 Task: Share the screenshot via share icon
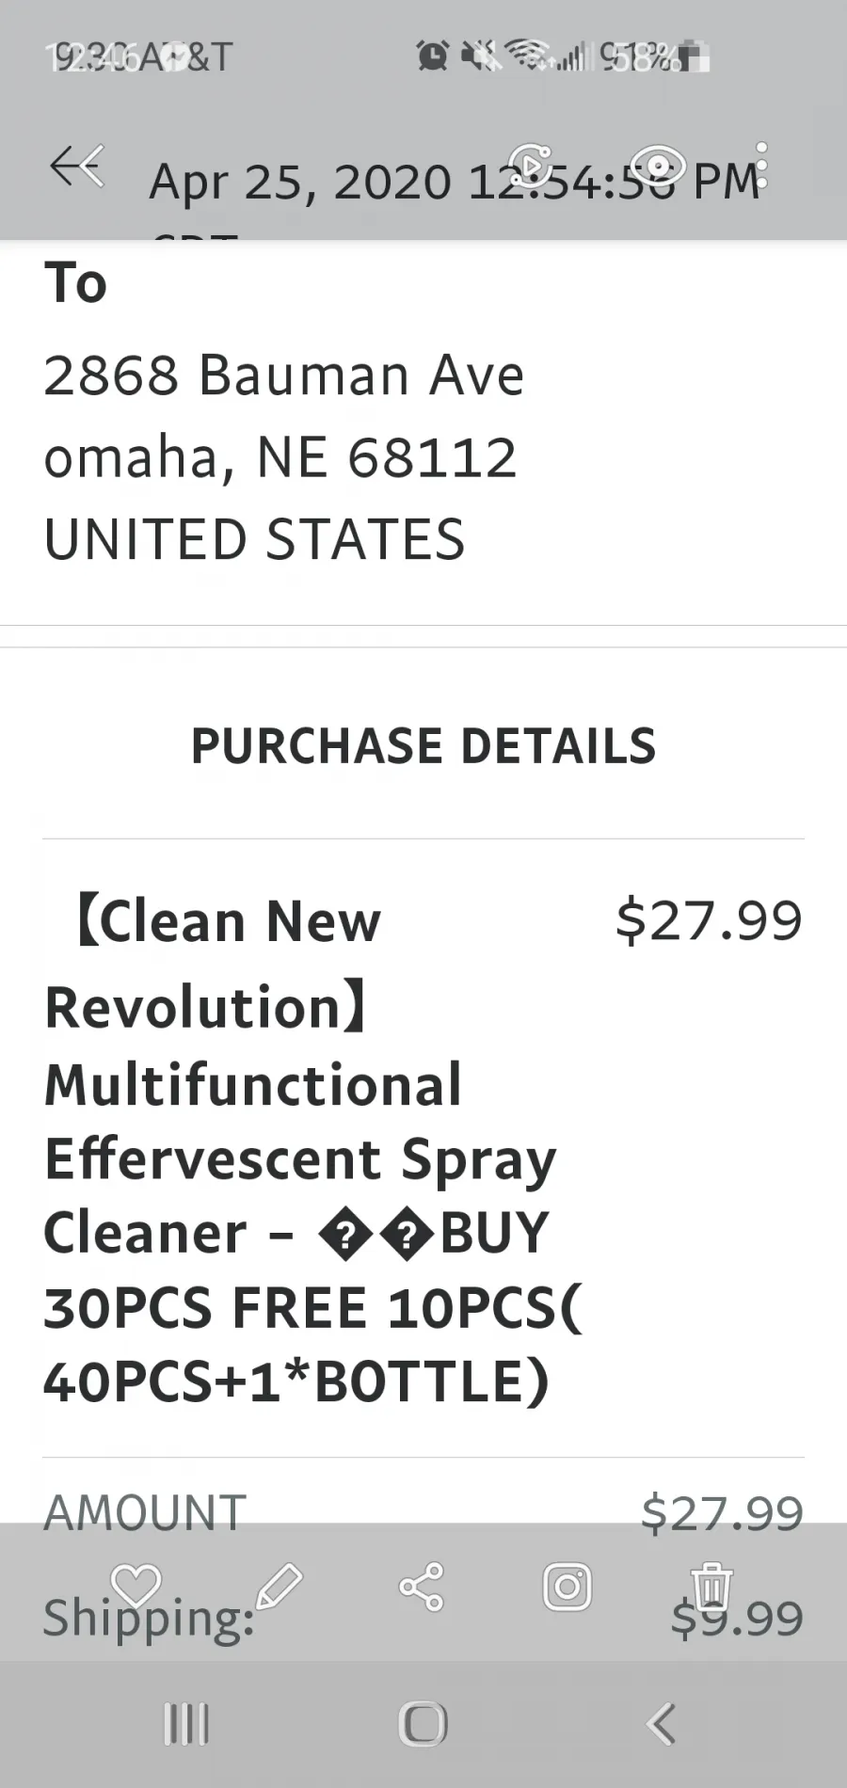coord(422,1587)
